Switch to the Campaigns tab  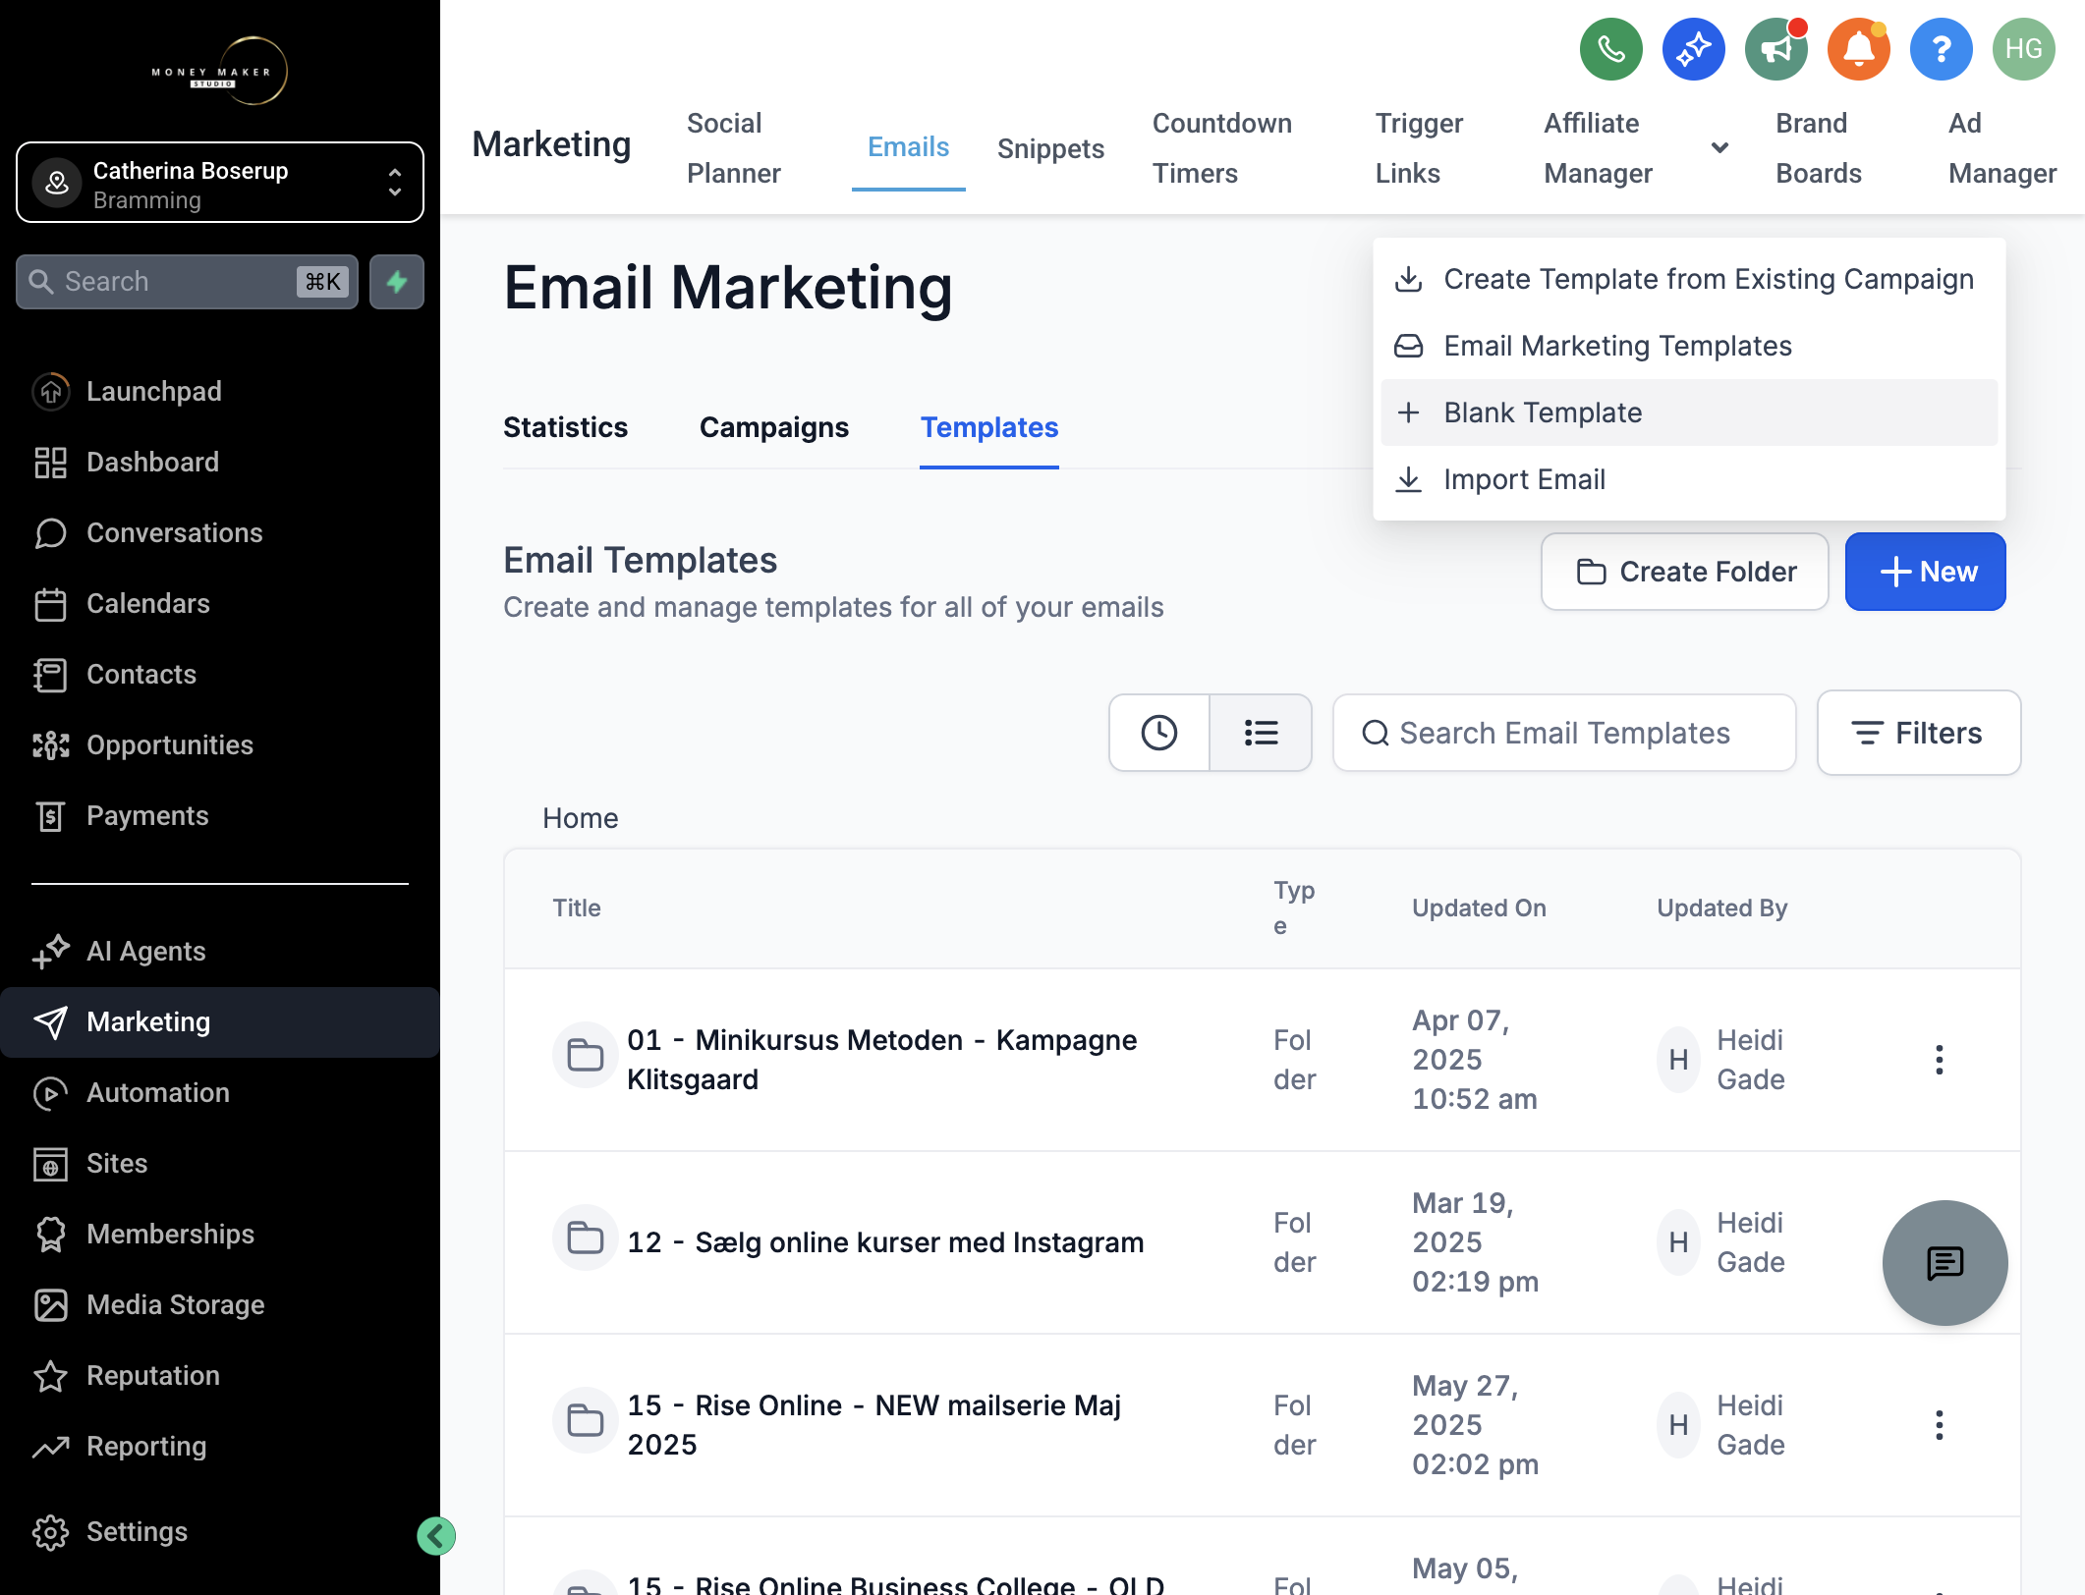tap(774, 428)
